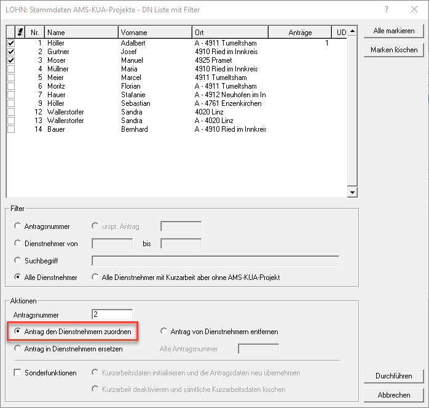Viewport: 429px width, 408px height.
Task: Uncheck the checkbox for Höller Adalbert
Action: pyautogui.click(x=11, y=44)
